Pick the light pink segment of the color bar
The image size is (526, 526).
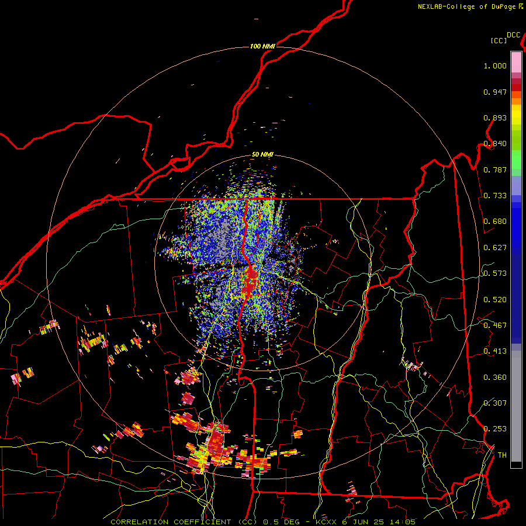tap(516, 62)
